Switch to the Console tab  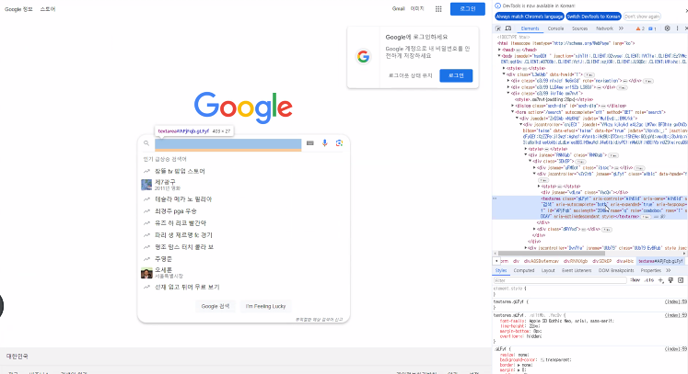pyautogui.click(x=555, y=28)
